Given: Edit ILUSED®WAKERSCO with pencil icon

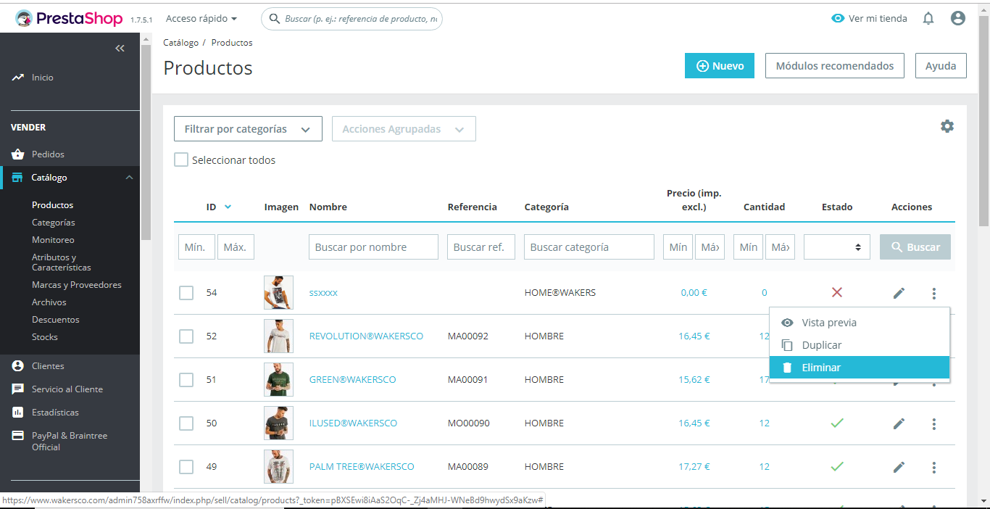Looking at the screenshot, I should 899,423.
